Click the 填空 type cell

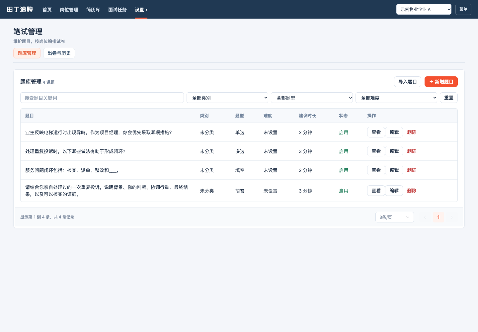pyautogui.click(x=240, y=170)
